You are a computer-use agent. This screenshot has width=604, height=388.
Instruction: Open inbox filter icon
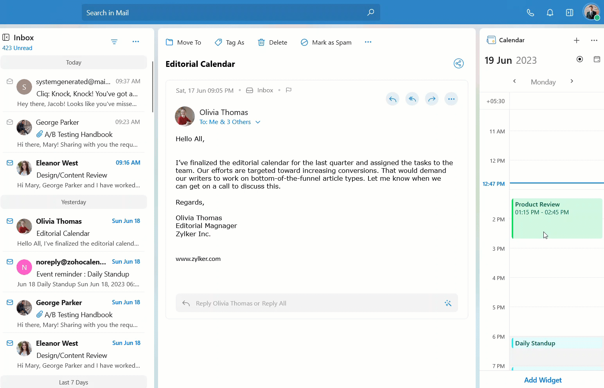[114, 41]
